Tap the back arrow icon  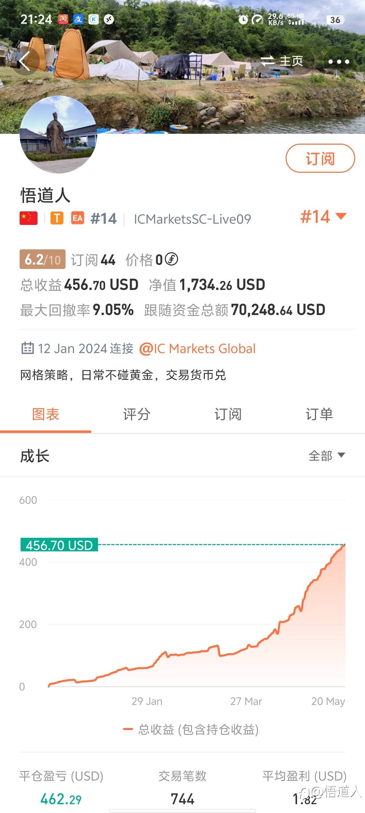[x=25, y=61]
